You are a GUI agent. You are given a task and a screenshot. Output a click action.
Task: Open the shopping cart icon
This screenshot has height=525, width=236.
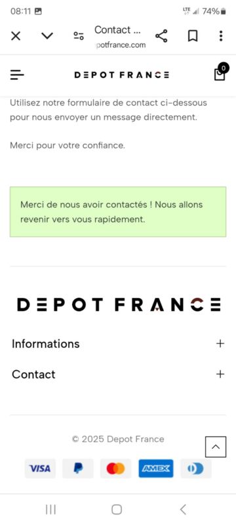tap(220, 73)
